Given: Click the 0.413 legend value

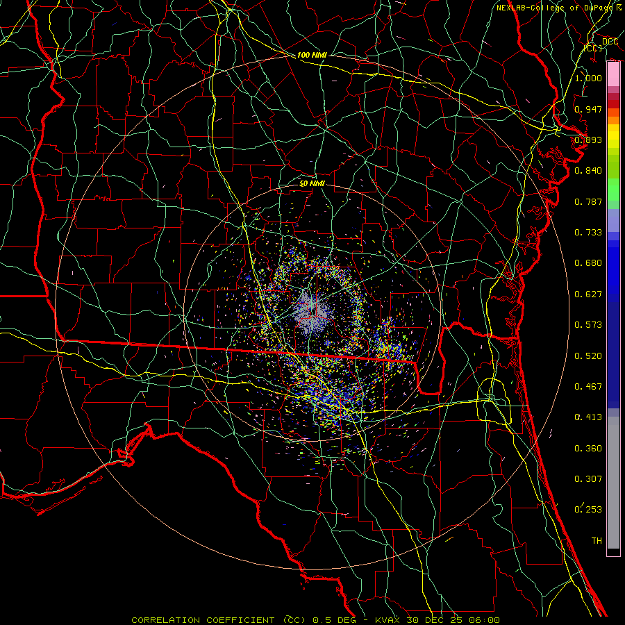Looking at the screenshot, I should (588, 417).
